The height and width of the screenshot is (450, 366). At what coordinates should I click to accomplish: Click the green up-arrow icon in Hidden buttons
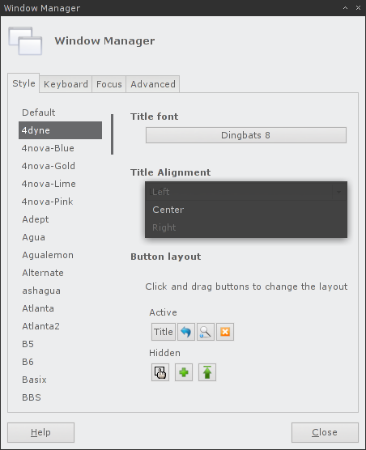(x=207, y=372)
